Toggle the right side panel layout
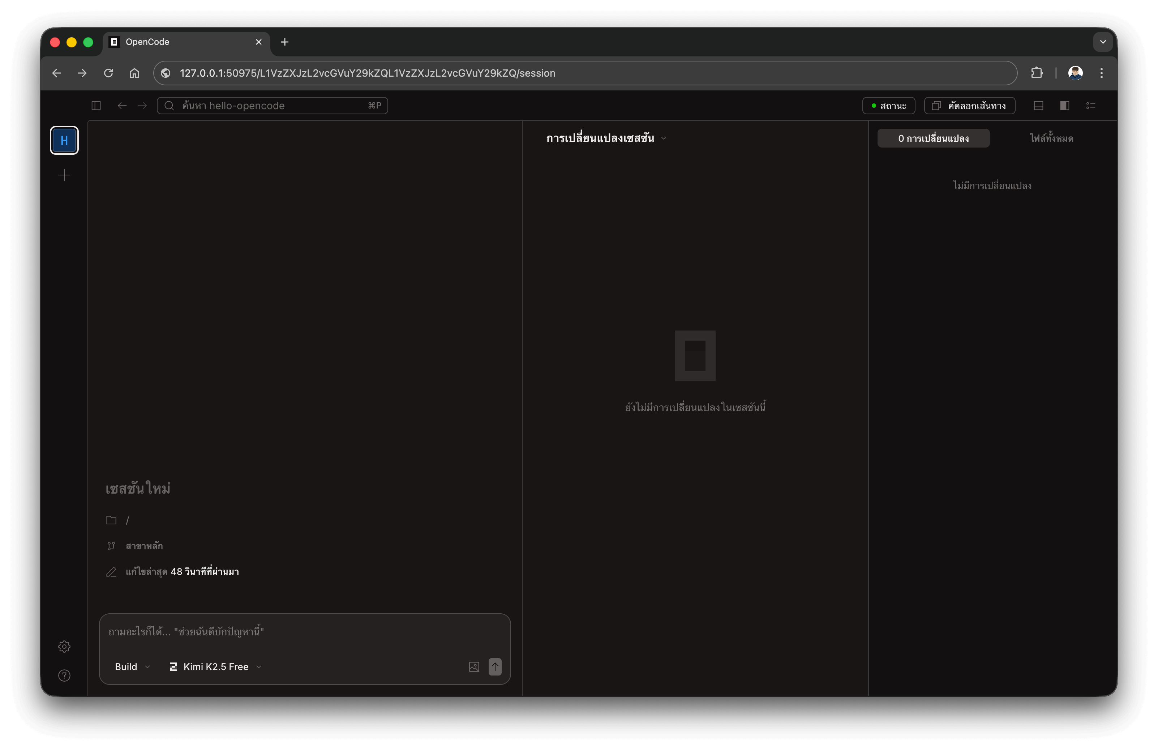This screenshot has height=750, width=1158. click(x=1065, y=106)
